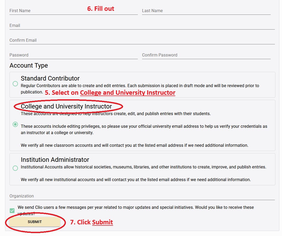Click the red '7. Click Submit' annotation
Viewport: 282px width, 236px height.
(x=91, y=222)
